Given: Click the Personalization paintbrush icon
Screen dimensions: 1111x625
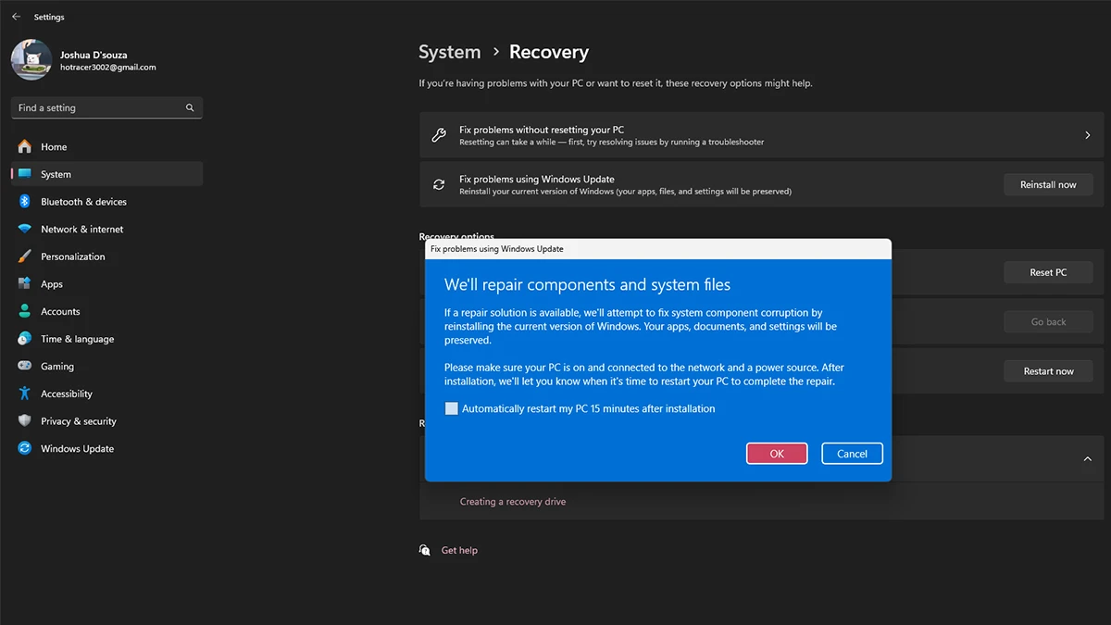Looking at the screenshot, I should (24, 256).
